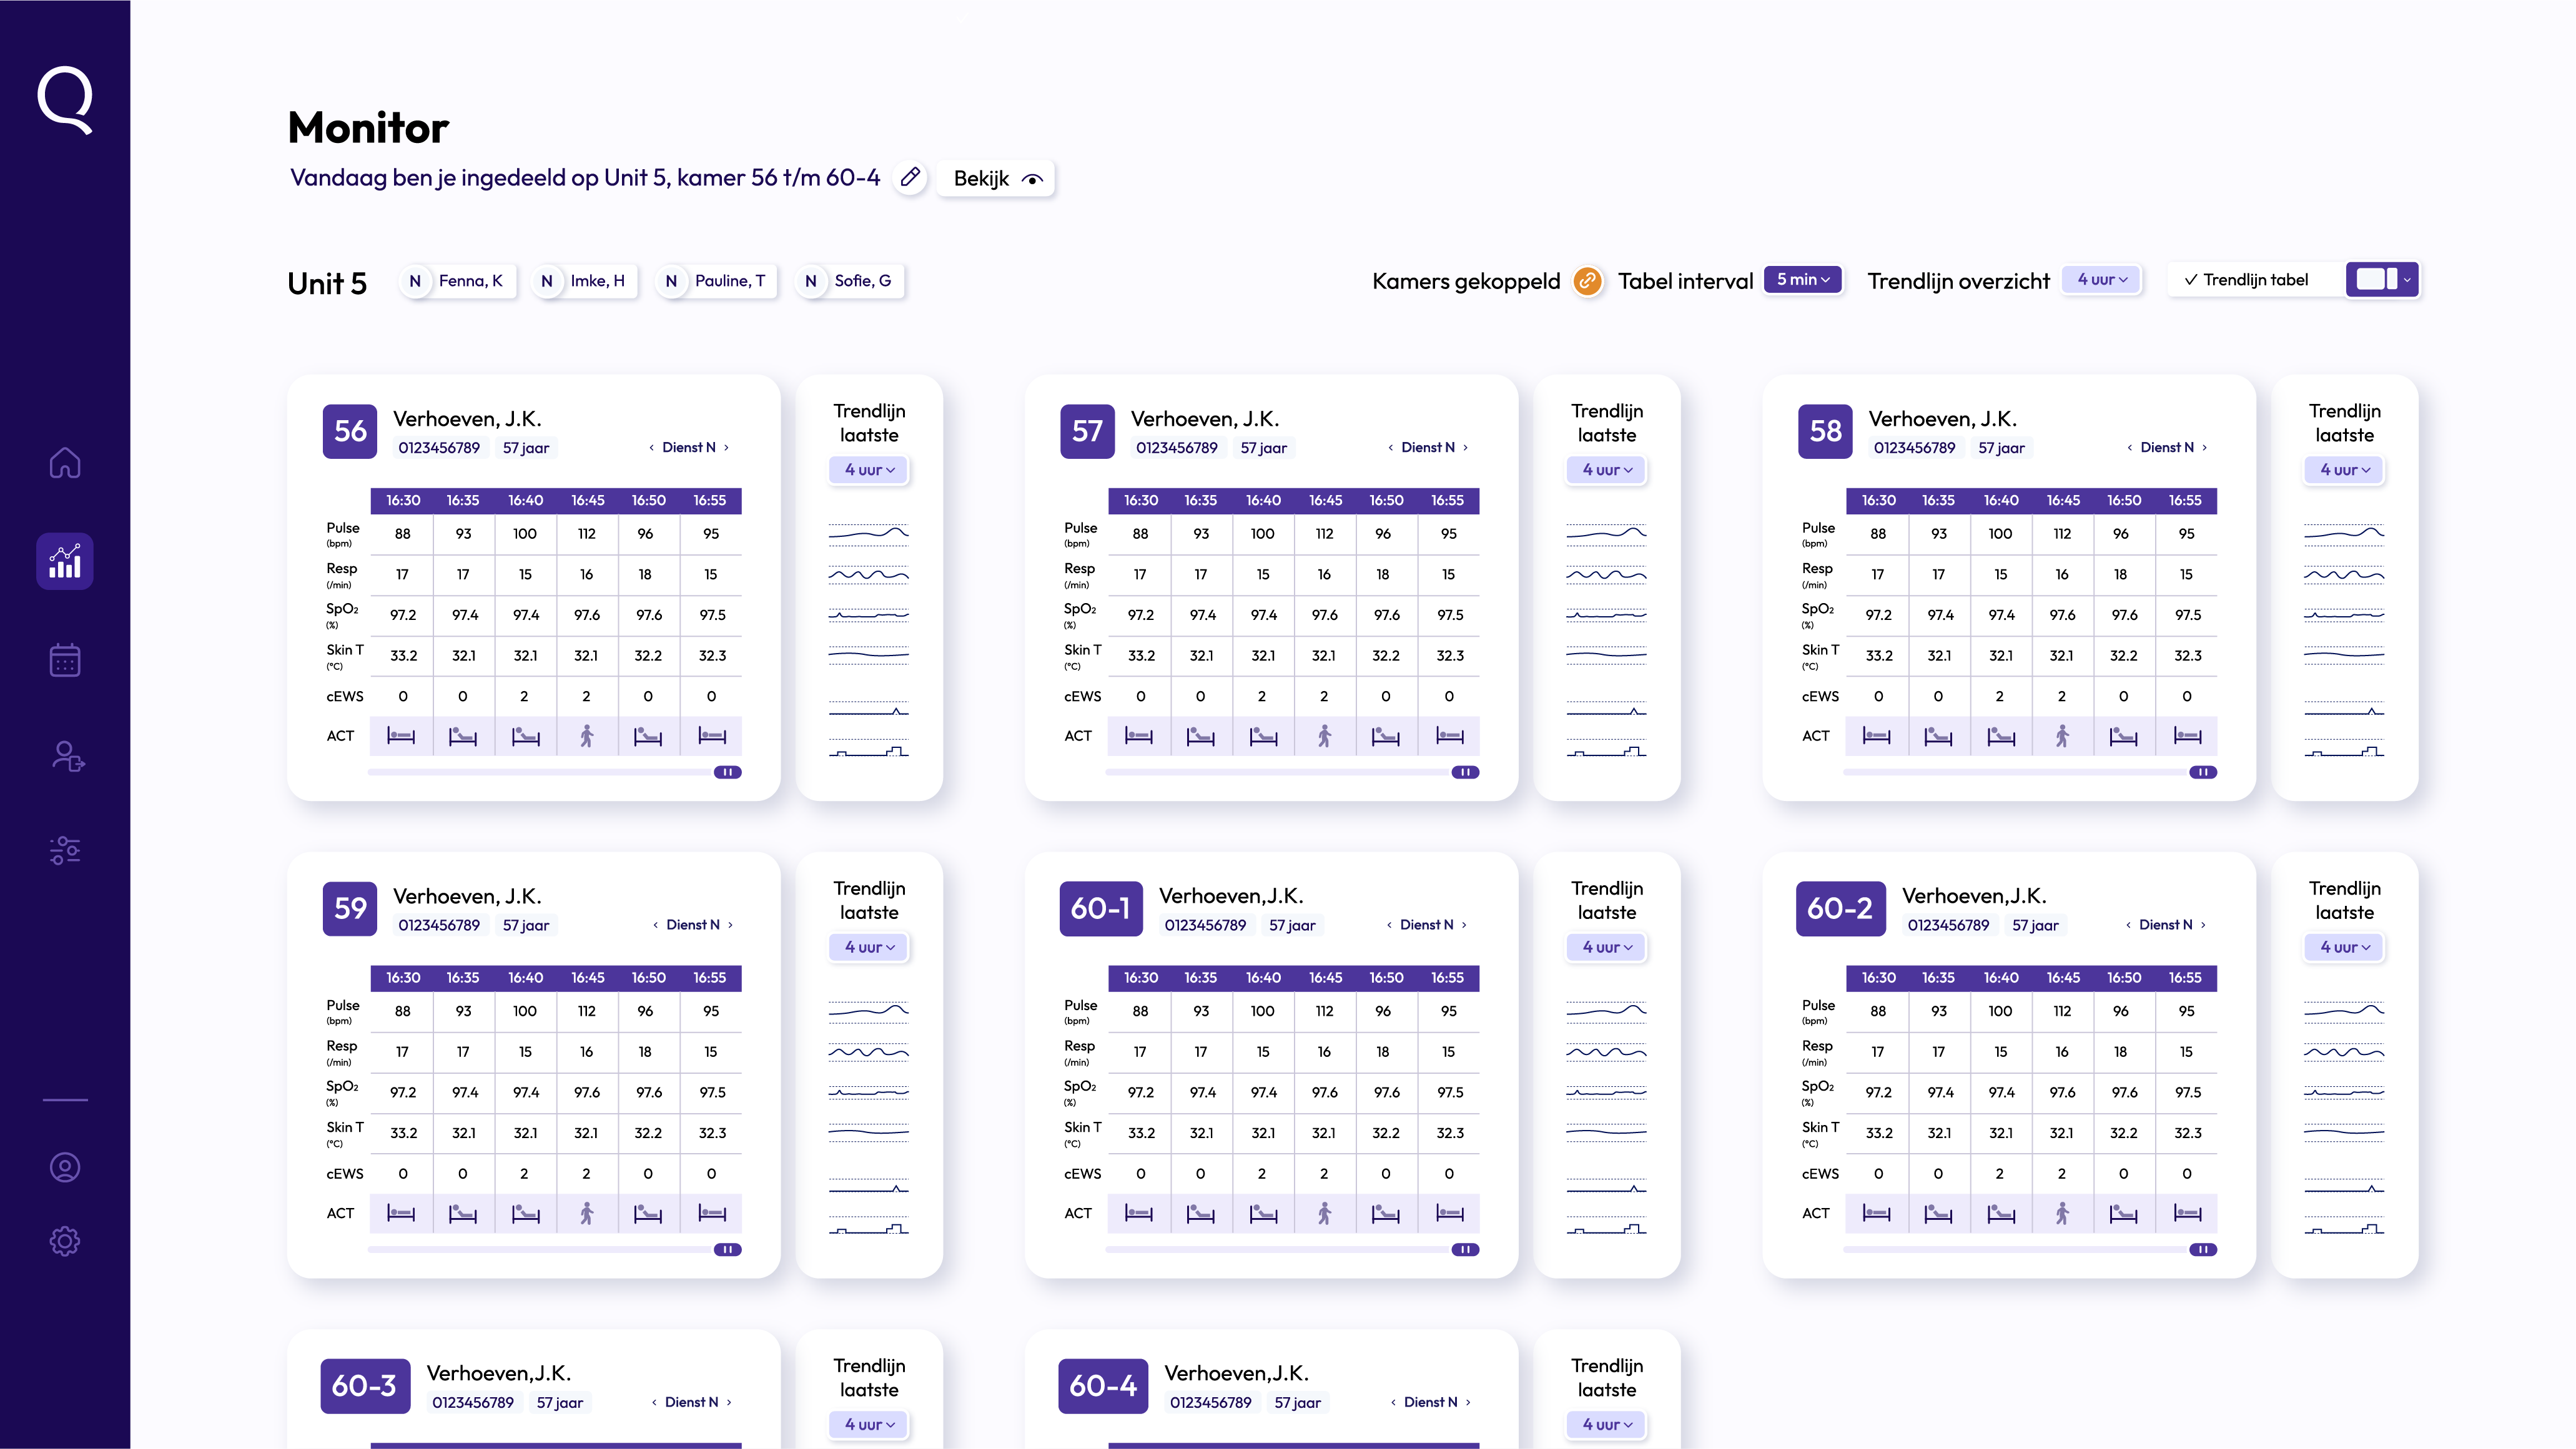The width and height of the screenshot is (2576, 1449).
Task: Select the monitor chart sidebar icon
Action: pos(65,561)
